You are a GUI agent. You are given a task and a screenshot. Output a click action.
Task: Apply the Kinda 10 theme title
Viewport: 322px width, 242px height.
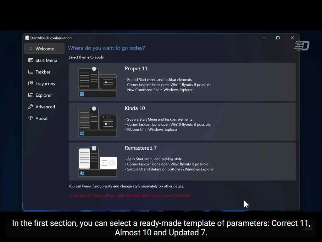click(135, 108)
